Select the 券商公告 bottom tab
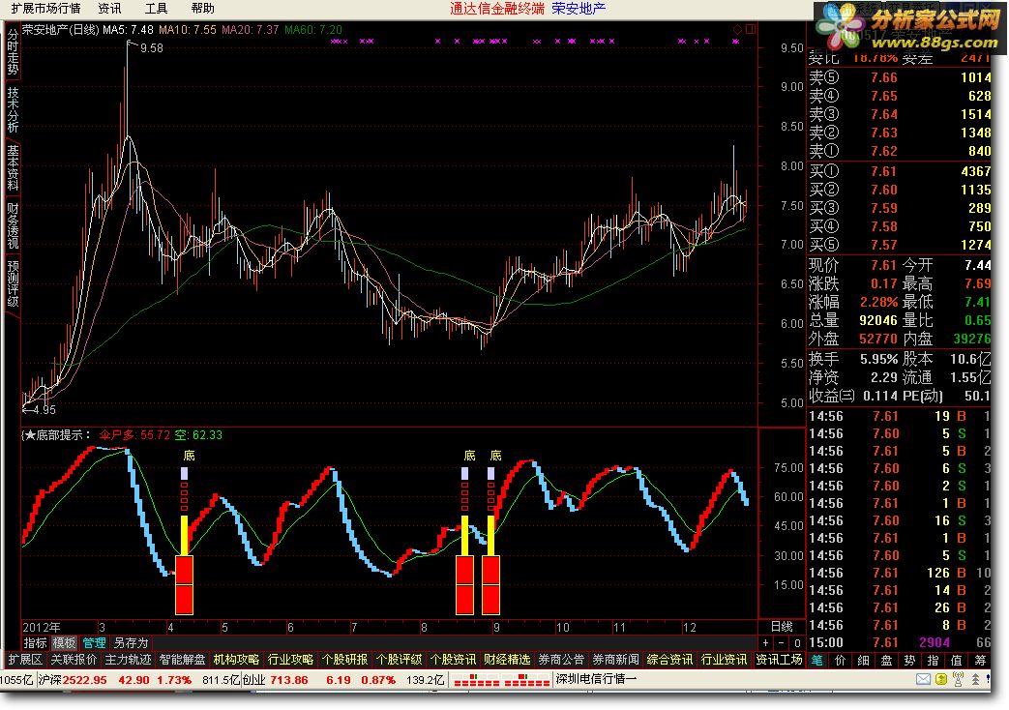Viewport: 1009px width, 710px height. coord(561,659)
